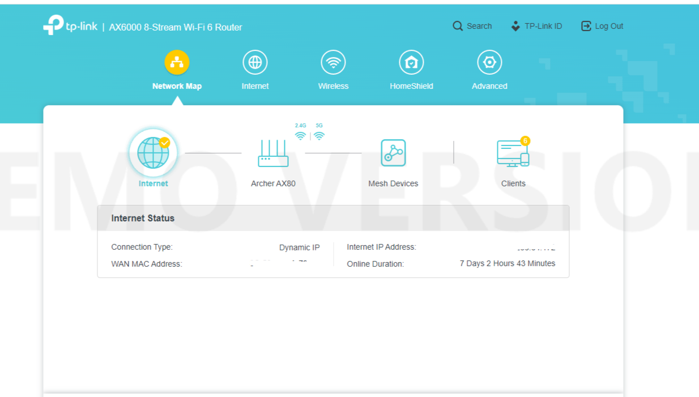The width and height of the screenshot is (699, 397).
Task: Click the 7 Days 2 Hours 43 Minutes value
Action: click(x=508, y=263)
